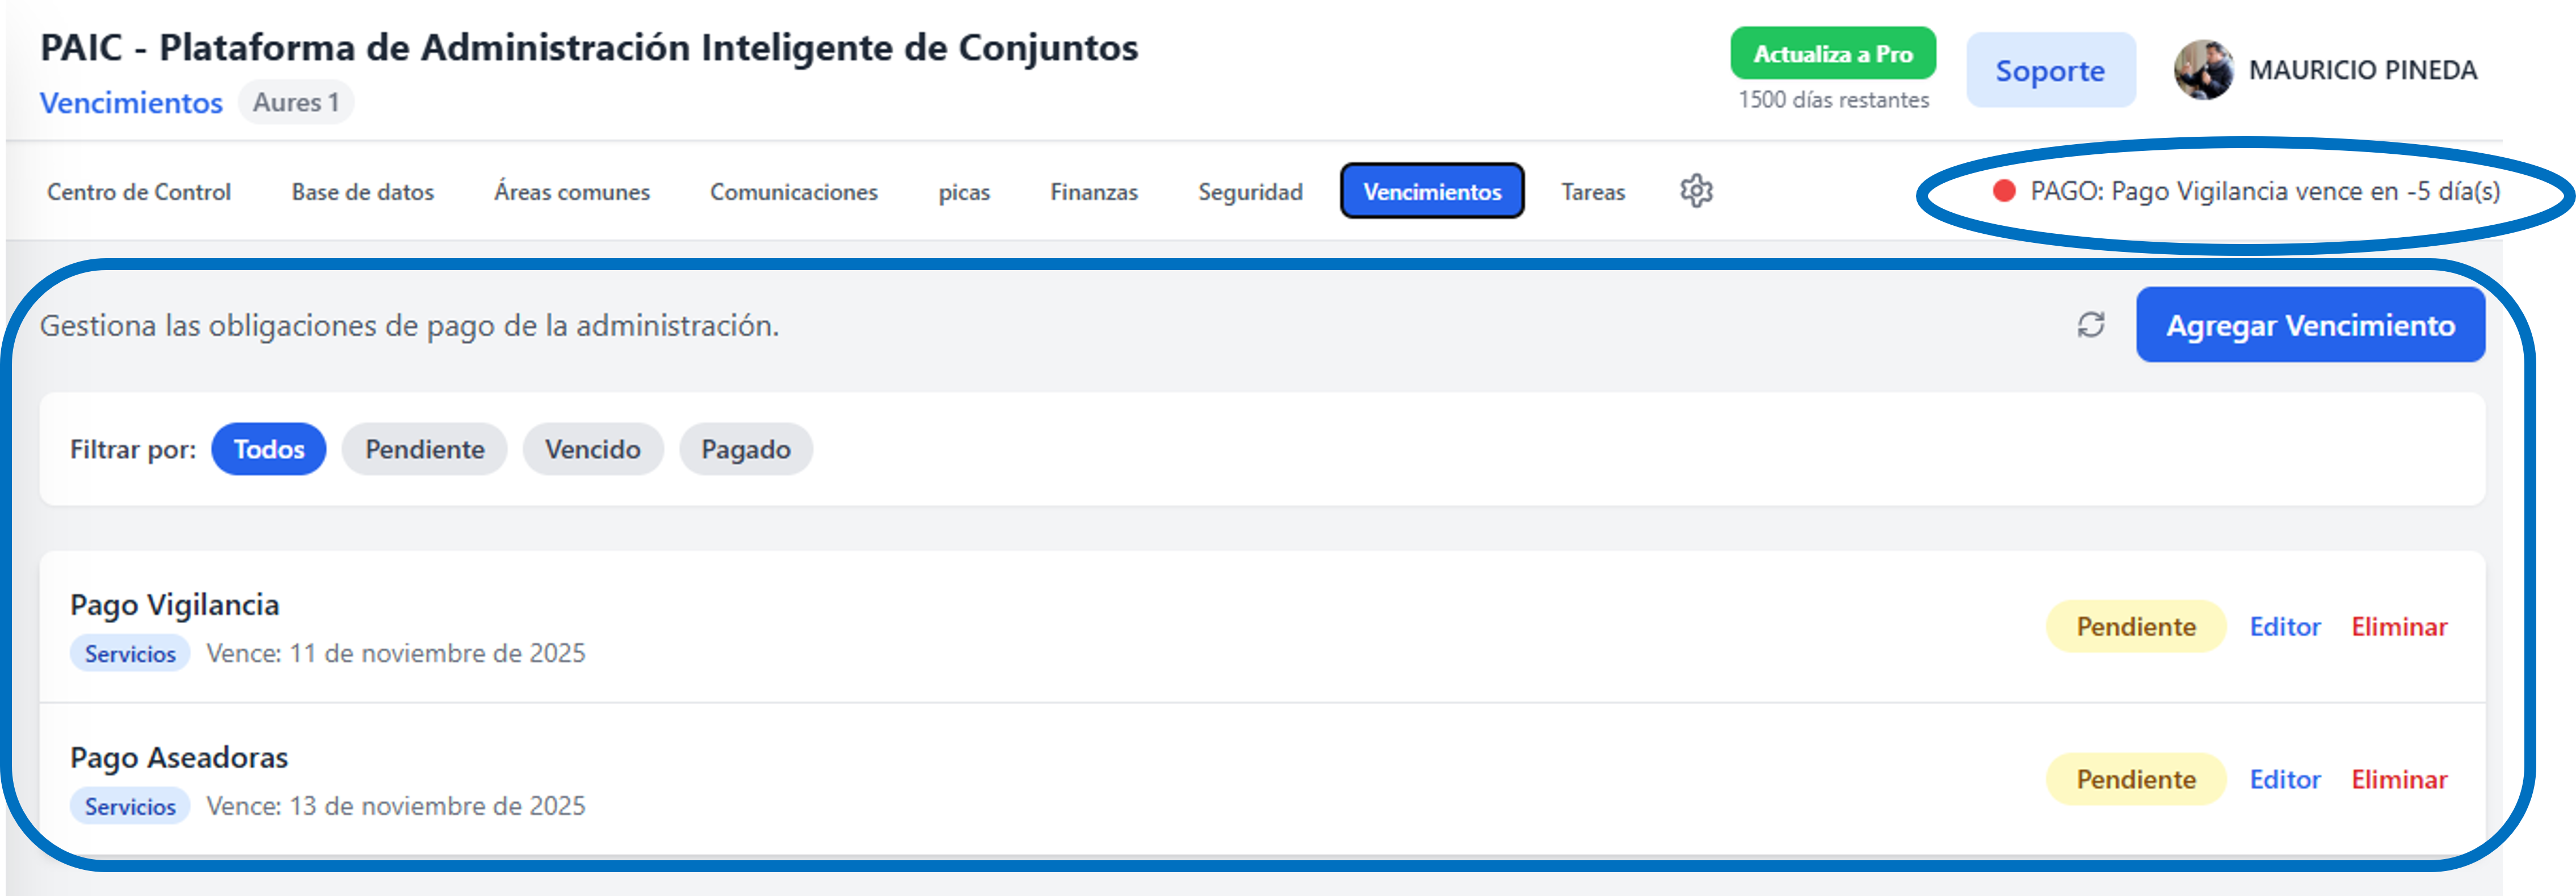Click Agregar Vencimiento button
The width and height of the screenshot is (2576, 896).
[x=2310, y=324]
